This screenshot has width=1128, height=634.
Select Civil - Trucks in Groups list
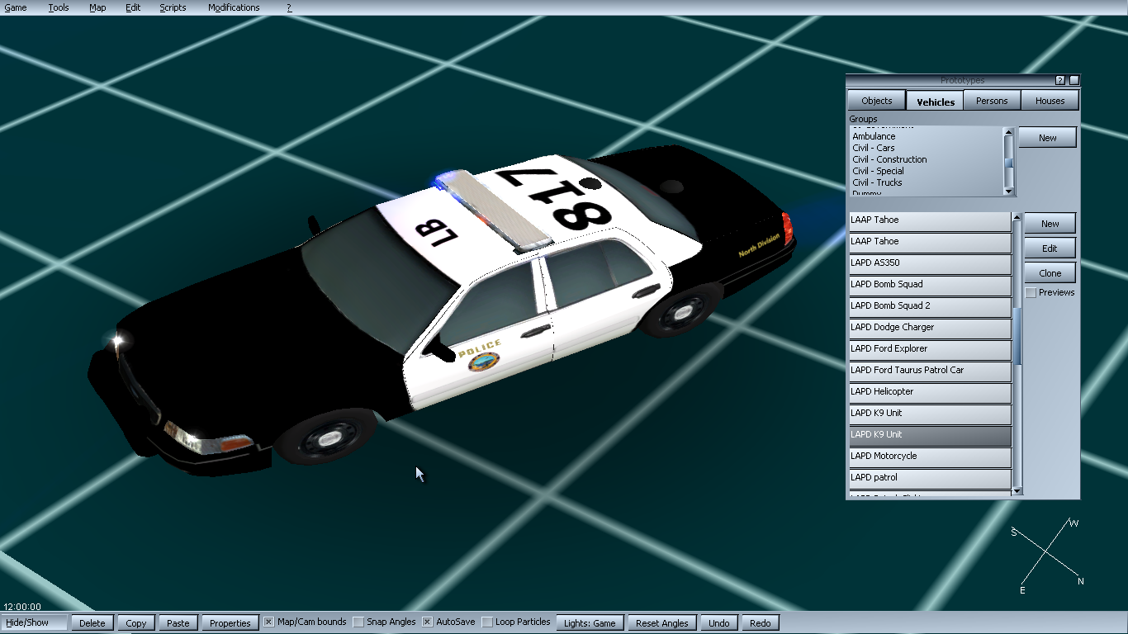[x=877, y=182]
